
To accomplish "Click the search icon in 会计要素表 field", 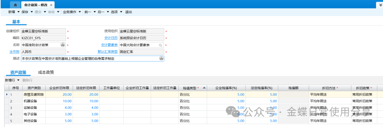I will [161, 45].
